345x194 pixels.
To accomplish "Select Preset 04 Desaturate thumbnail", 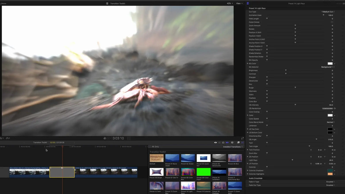I will 219,158.
